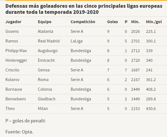Select the Ramos player cell
Image resolution: width=167 pixels, height=137 pixels.
pyautogui.click(x=12, y=41)
